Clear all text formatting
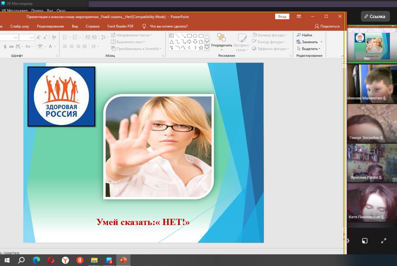397x266 pixels. tap(54, 37)
